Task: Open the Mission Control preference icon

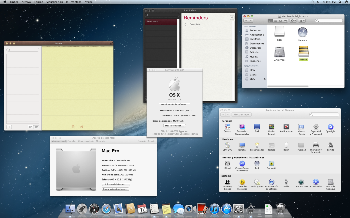Action: [x=272, y=127]
